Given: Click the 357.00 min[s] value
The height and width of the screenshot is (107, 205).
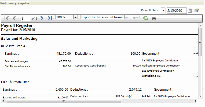Looking at the screenshot, I should pyautogui.click(x=124, y=97).
